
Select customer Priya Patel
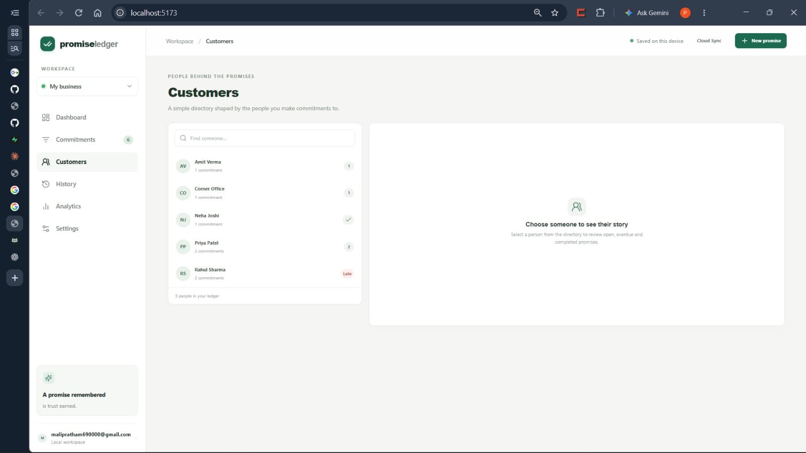pos(264,247)
